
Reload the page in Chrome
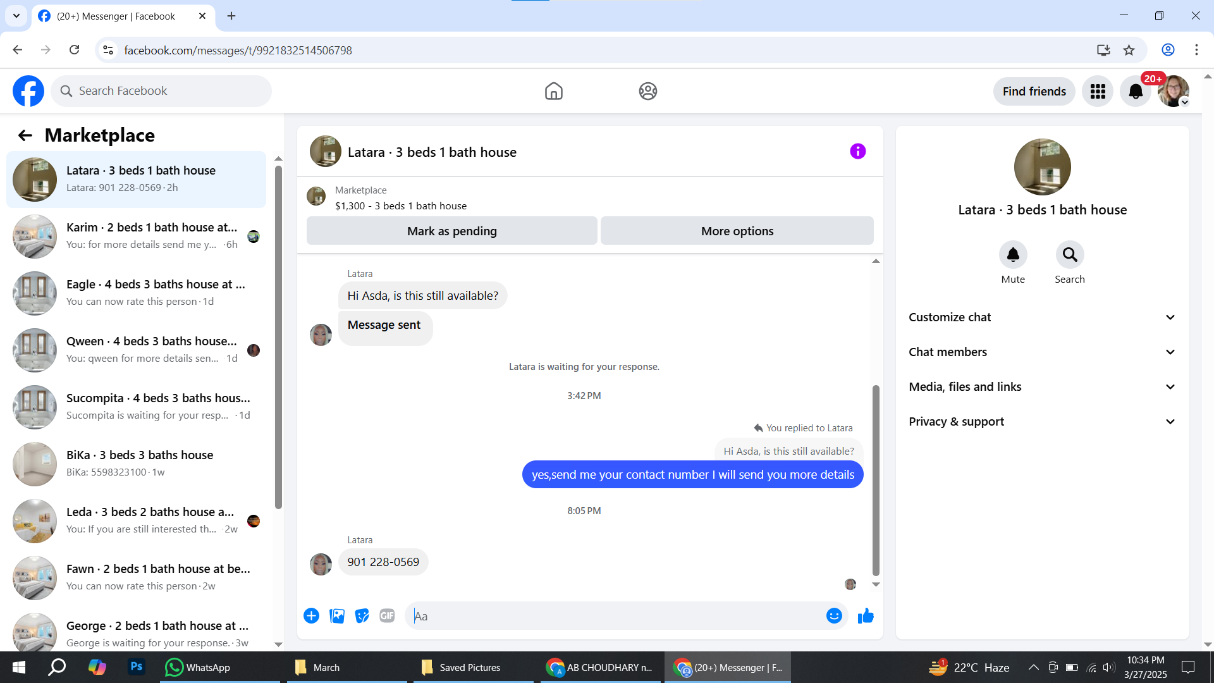75,50
